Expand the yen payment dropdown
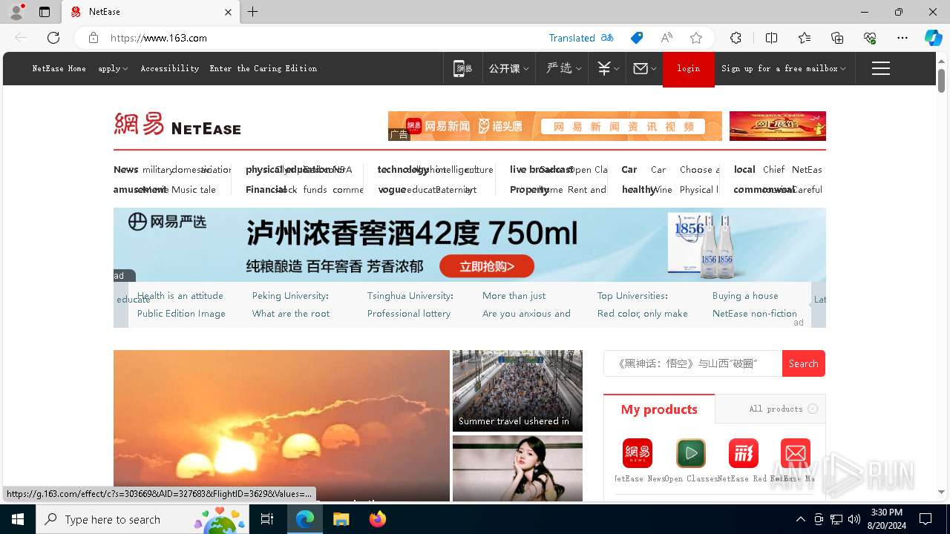The height and width of the screenshot is (534, 950). [608, 68]
